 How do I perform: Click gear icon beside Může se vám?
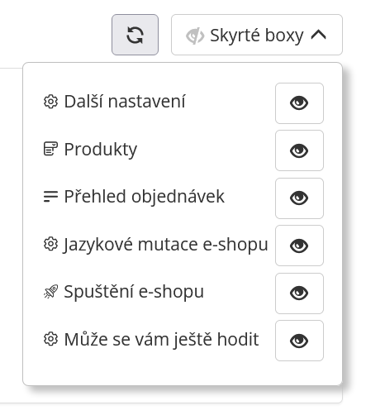[50, 339]
